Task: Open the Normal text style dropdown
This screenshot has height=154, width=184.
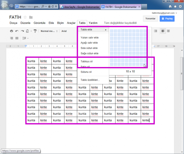Action: (49, 31)
